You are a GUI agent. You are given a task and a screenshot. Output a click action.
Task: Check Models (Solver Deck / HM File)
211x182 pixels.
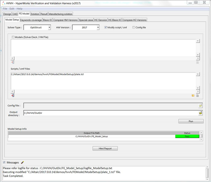[x=13, y=37]
